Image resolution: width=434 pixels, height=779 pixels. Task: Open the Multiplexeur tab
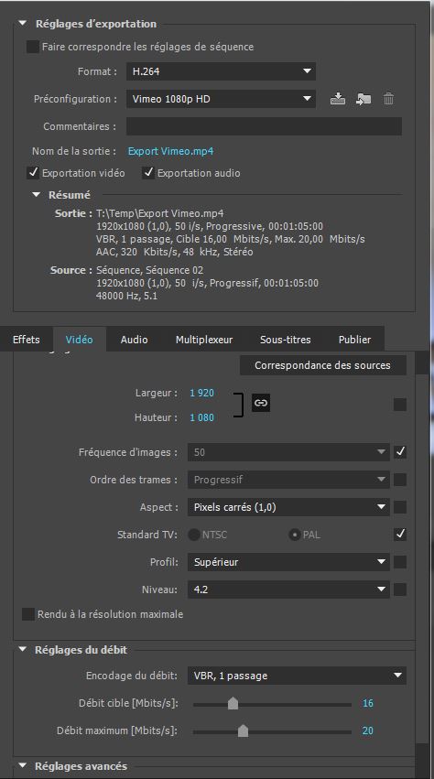[x=204, y=340]
